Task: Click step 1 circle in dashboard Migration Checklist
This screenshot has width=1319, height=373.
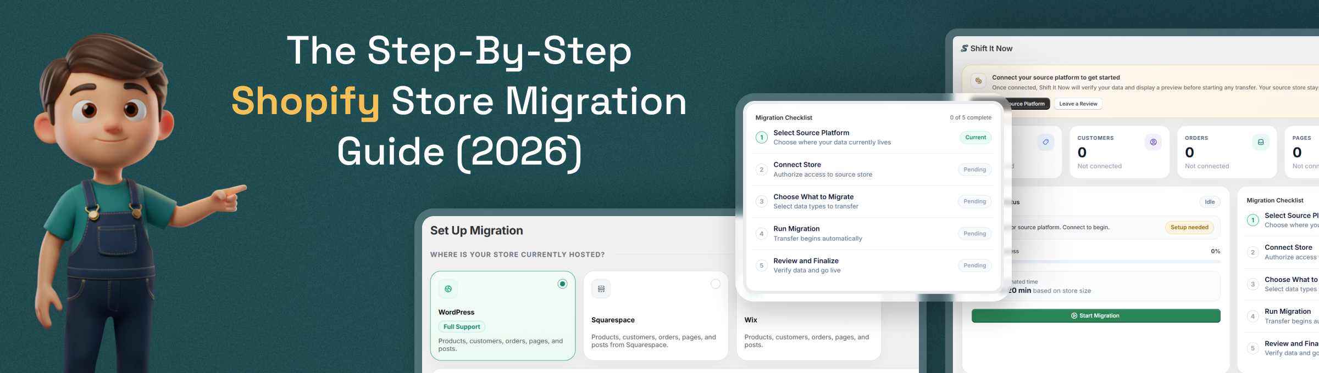Action: 1253,220
